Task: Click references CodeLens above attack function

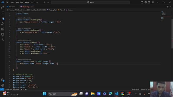Action: point(24,60)
